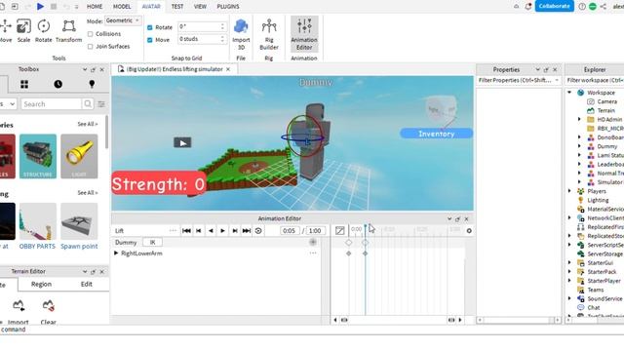The height and width of the screenshot is (351, 624).
Task: Select the Scale tool
Action: click(23, 30)
